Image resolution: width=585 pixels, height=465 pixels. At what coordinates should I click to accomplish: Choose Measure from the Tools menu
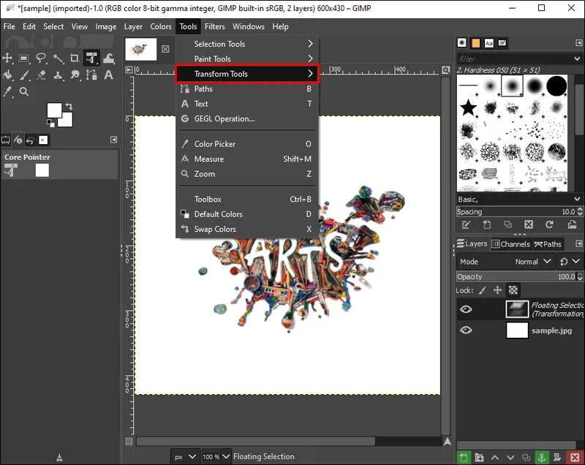tap(247, 159)
